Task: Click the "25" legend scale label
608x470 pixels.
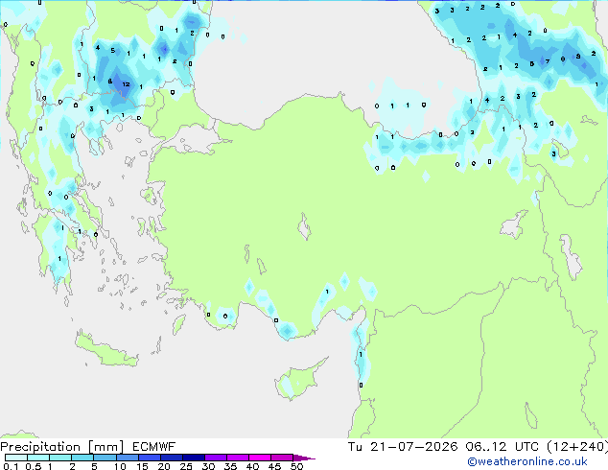Action: [186, 466]
